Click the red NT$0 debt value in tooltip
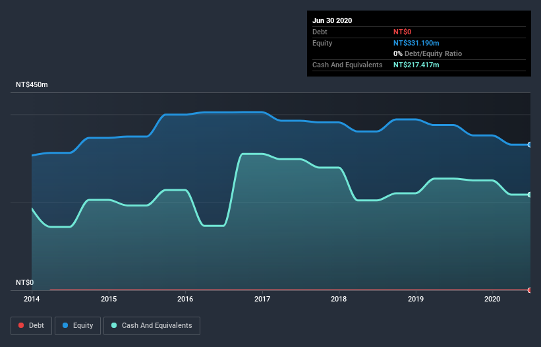Viewport: 541px width, 347px height. point(403,32)
